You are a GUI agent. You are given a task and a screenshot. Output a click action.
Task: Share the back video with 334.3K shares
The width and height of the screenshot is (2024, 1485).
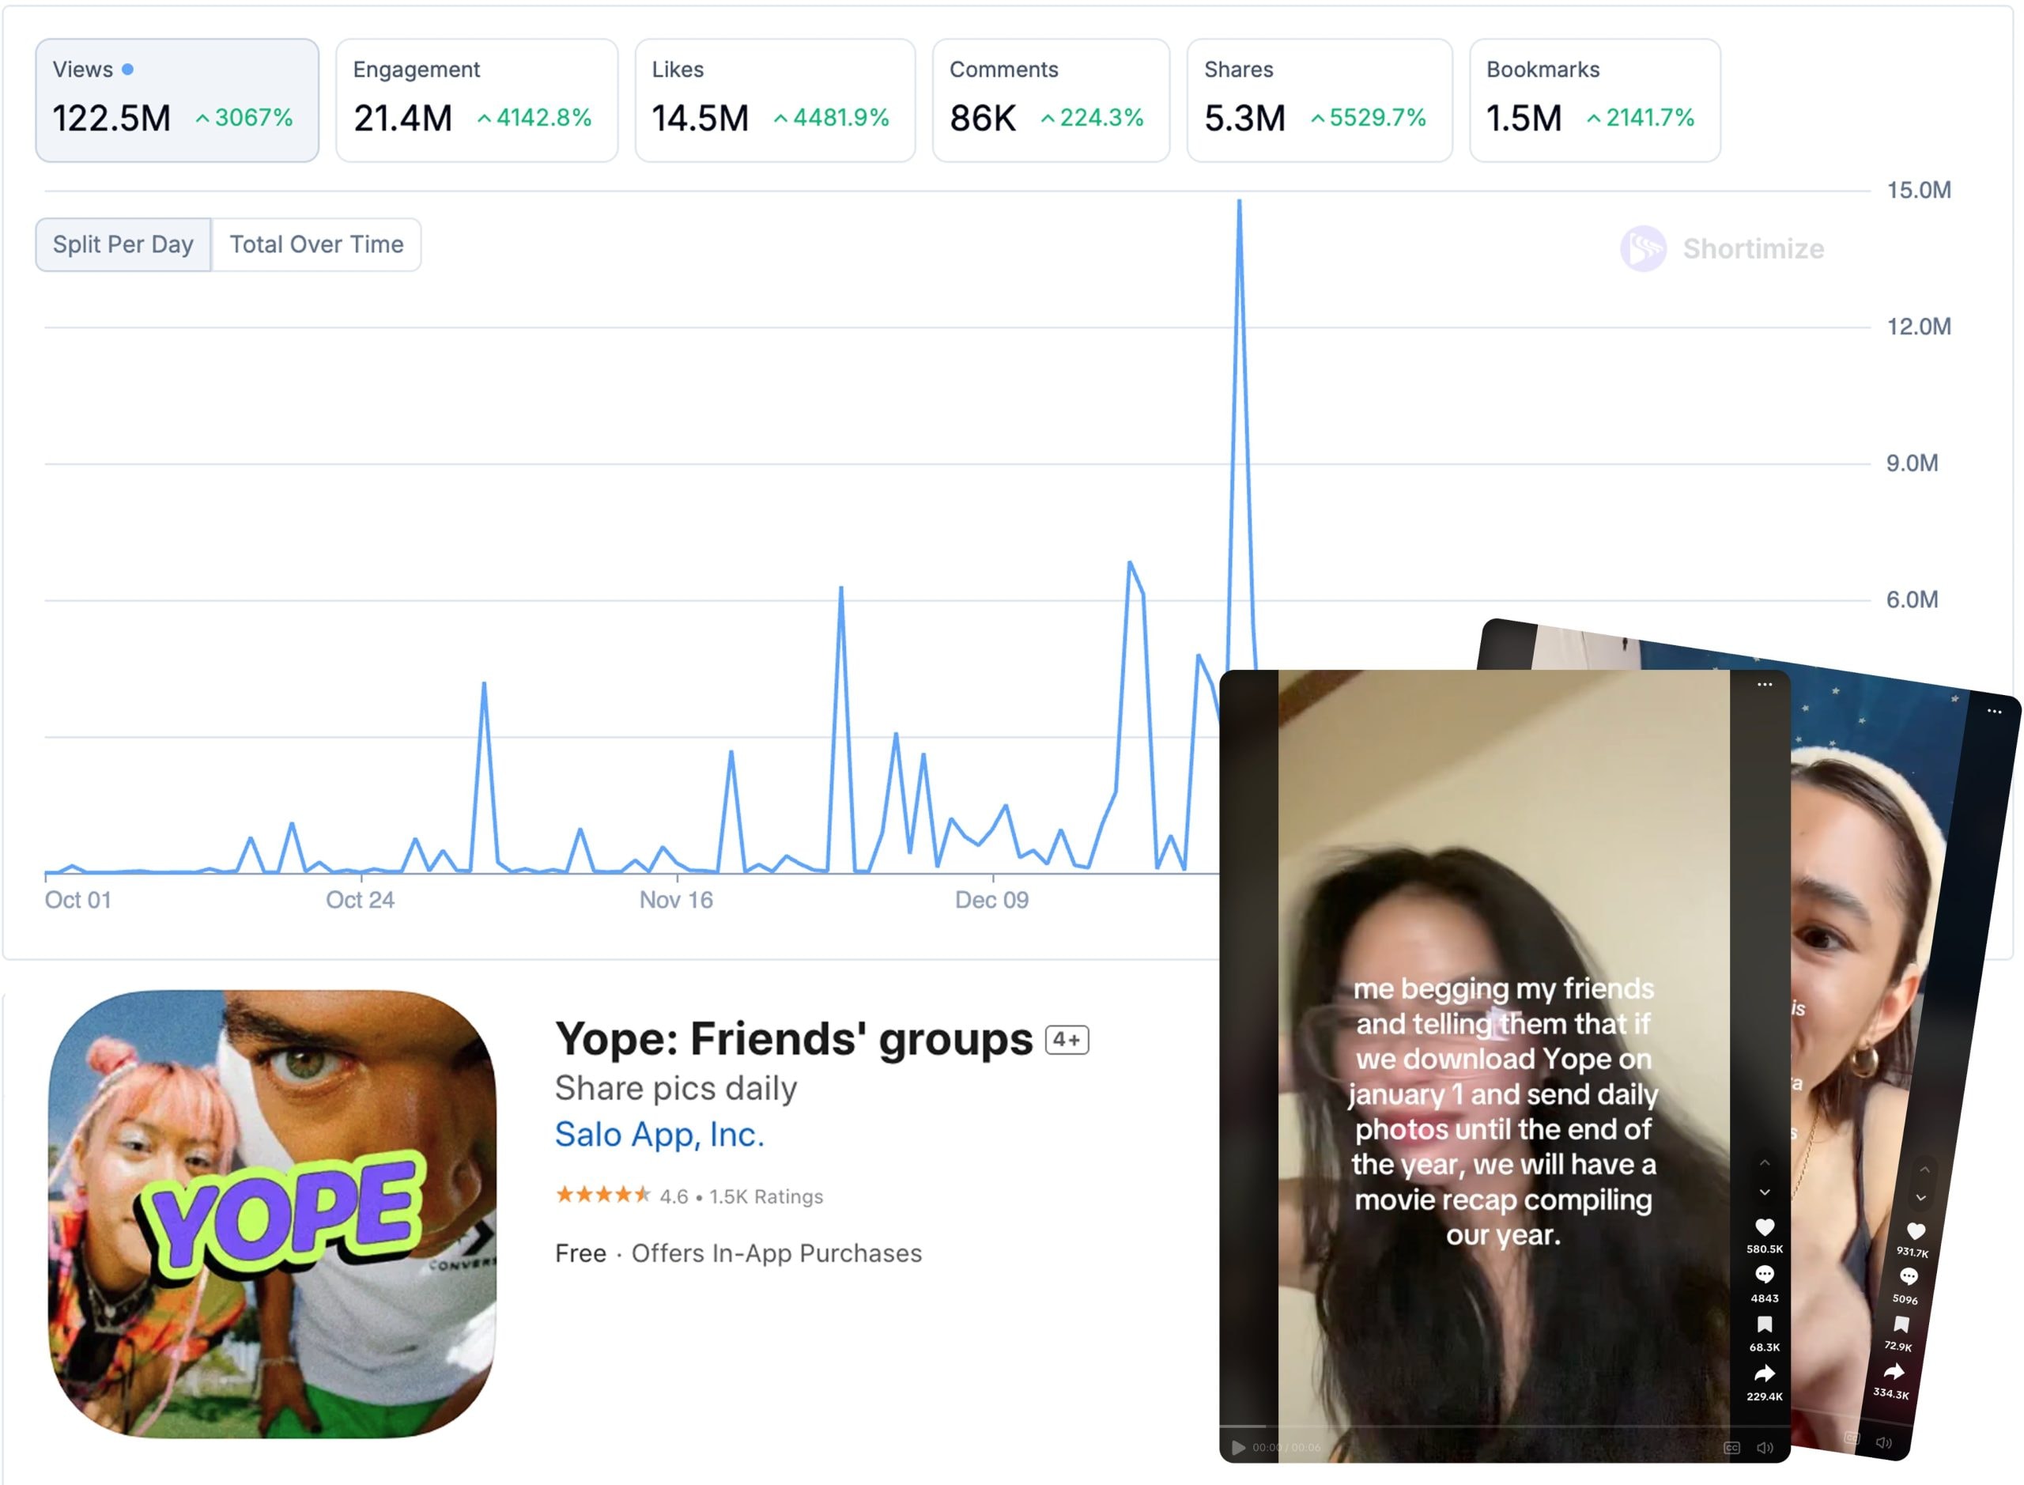pyautogui.click(x=1894, y=1372)
